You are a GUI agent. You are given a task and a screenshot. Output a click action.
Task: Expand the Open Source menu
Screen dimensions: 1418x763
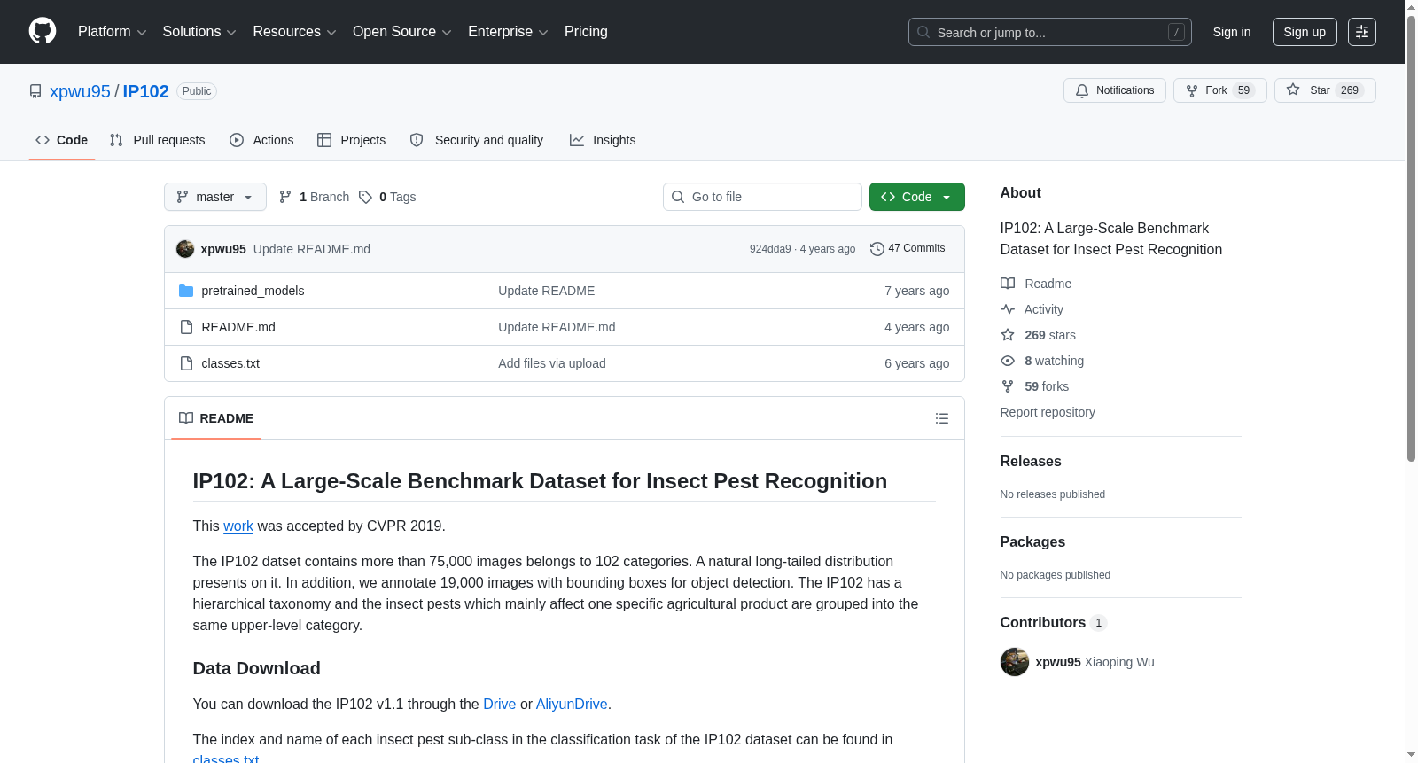point(402,32)
